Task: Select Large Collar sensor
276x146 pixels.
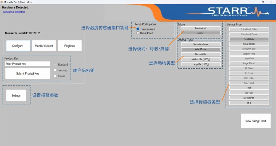Action: pos(249,58)
